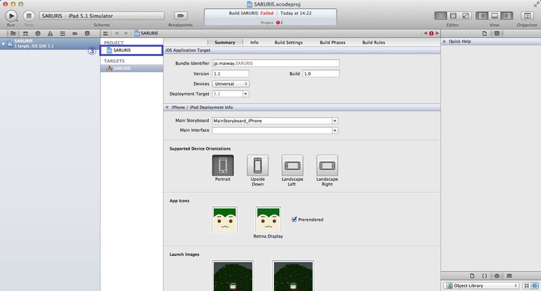Click the Stop button in toolbar
541x291 pixels.
tap(29, 16)
